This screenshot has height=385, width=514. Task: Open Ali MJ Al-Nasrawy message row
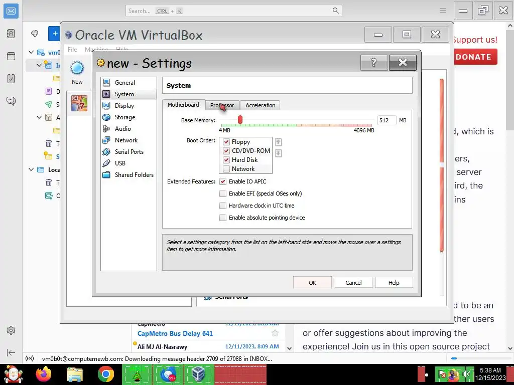(x=209, y=346)
